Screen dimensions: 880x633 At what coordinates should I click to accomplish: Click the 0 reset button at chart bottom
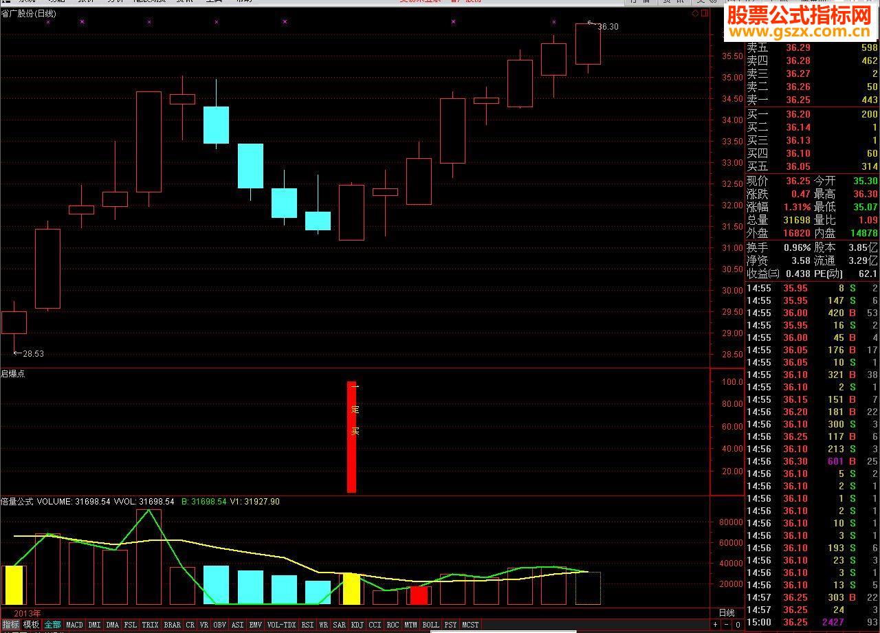[738, 625]
